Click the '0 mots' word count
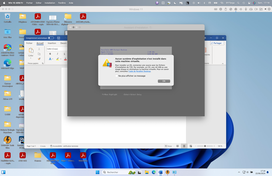 pyautogui.click(x=43, y=146)
